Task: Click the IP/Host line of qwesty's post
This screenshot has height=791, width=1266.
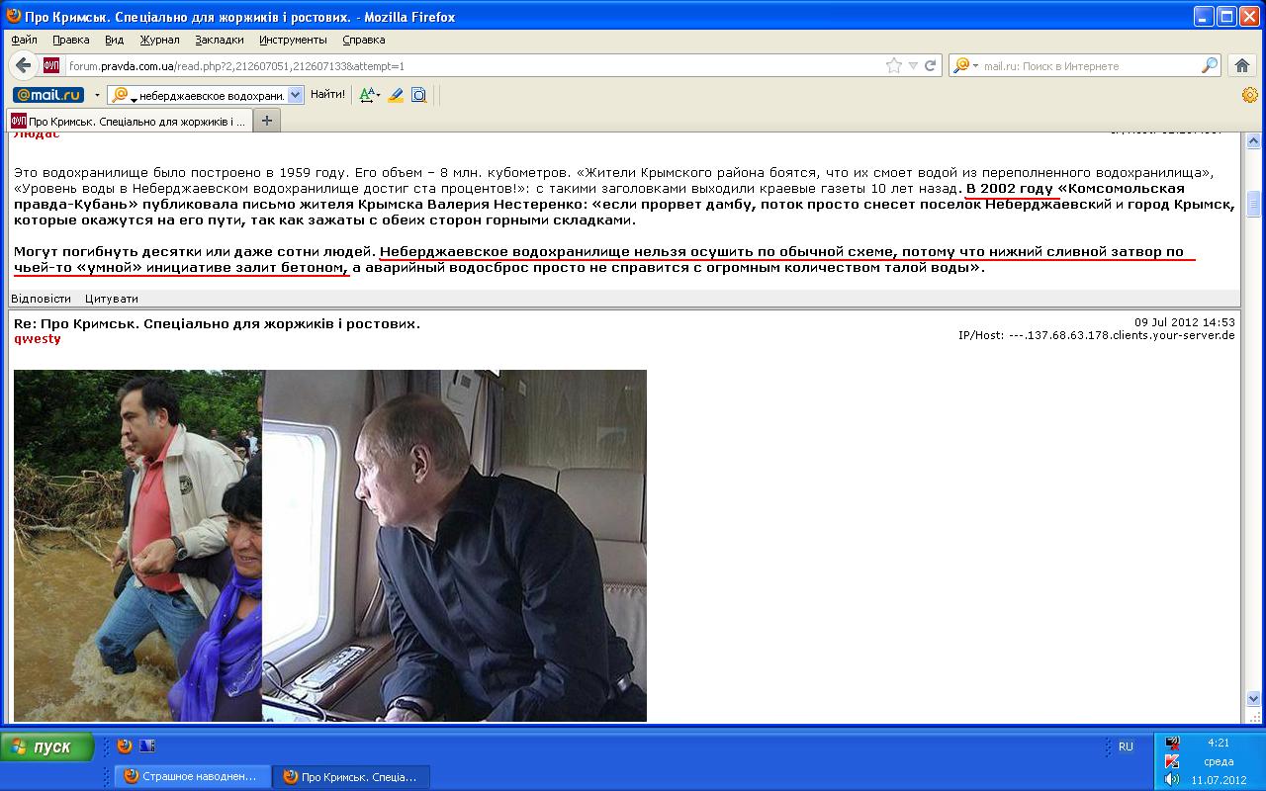Action: pos(1097,335)
